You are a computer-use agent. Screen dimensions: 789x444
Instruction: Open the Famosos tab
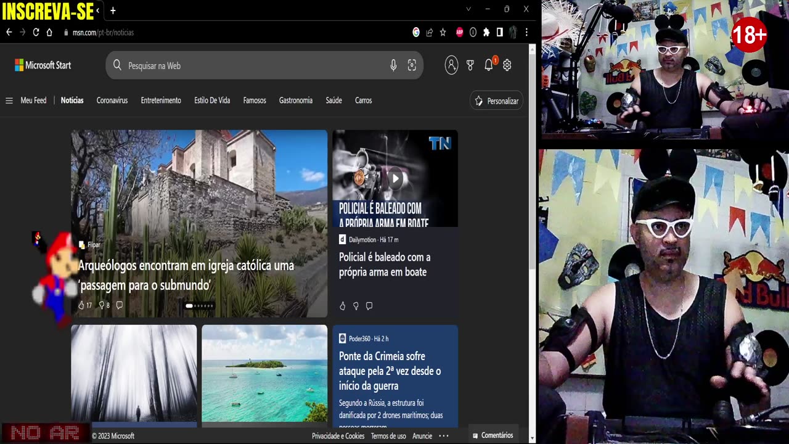(x=255, y=101)
